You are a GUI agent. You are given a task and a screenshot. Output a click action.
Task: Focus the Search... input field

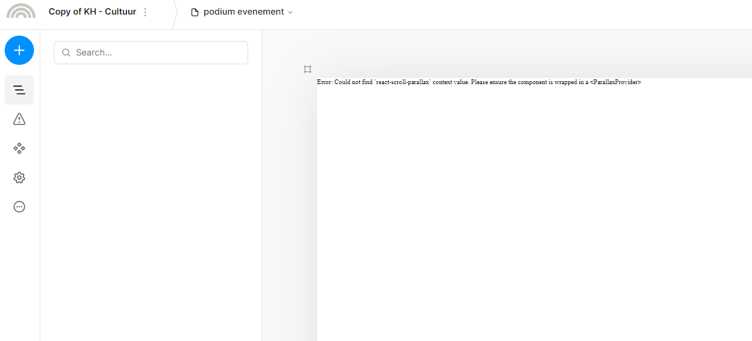coord(158,53)
